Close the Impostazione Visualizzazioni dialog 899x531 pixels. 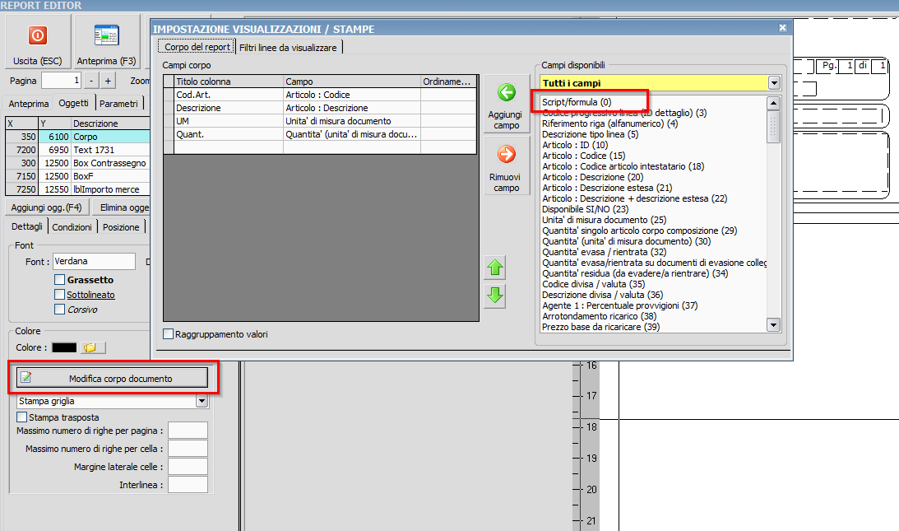[x=782, y=27]
